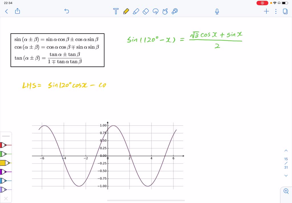
Task: Navigate down one page with the chevron
Action: click(x=286, y=176)
